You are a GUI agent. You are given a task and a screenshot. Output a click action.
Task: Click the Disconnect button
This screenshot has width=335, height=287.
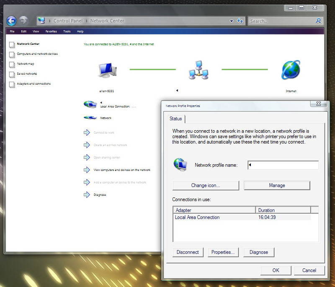point(188,252)
